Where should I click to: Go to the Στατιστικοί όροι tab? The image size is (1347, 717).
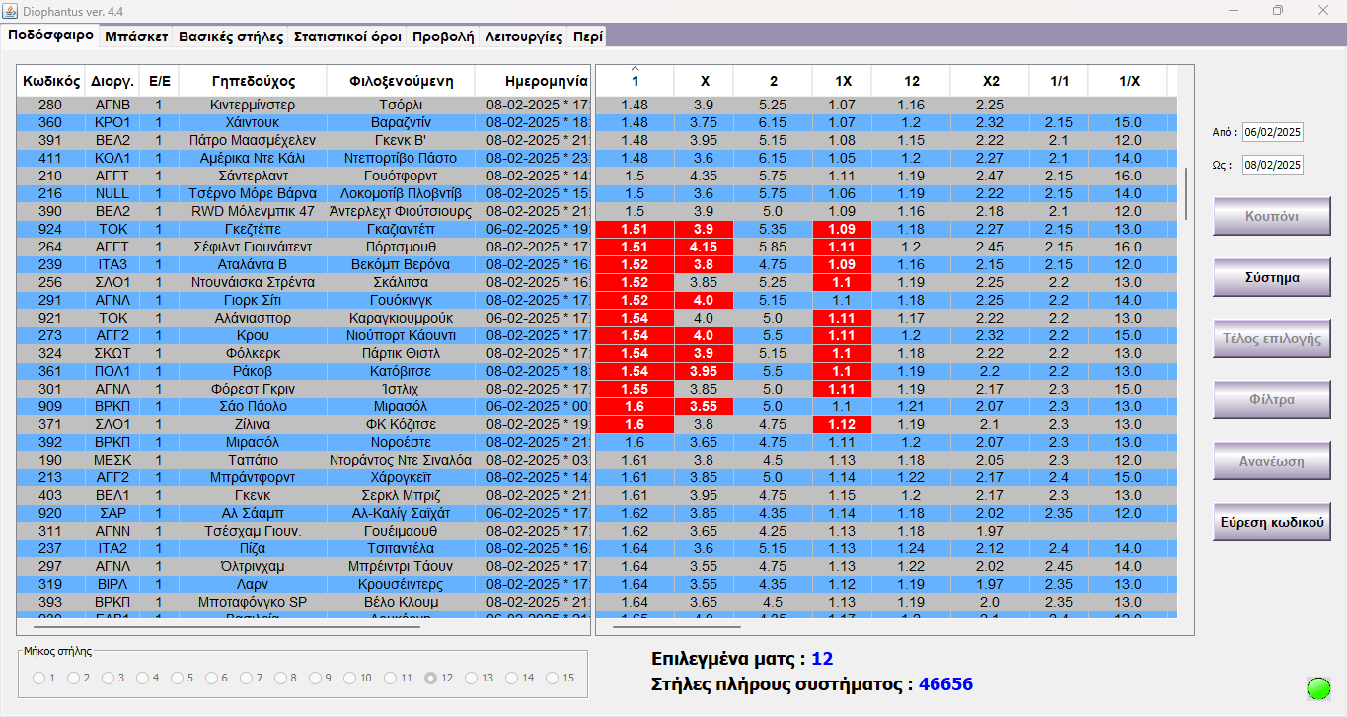coord(347,36)
